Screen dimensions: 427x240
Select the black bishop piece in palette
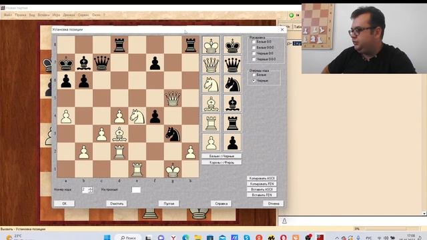coord(232,104)
